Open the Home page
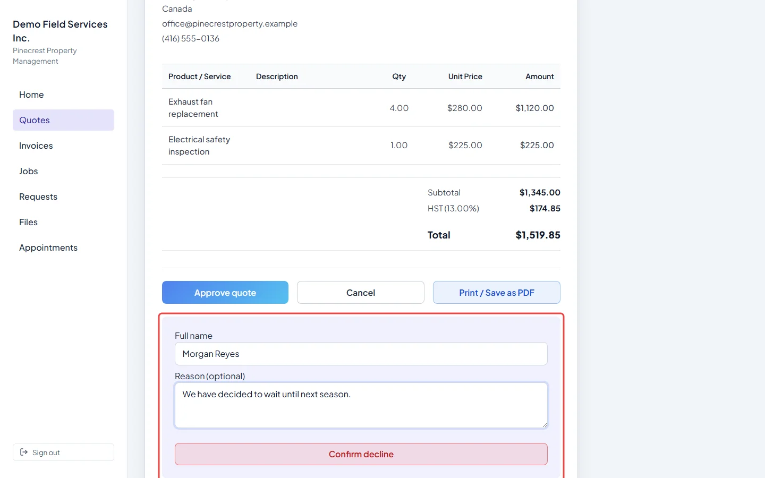765x478 pixels. pyautogui.click(x=63, y=95)
